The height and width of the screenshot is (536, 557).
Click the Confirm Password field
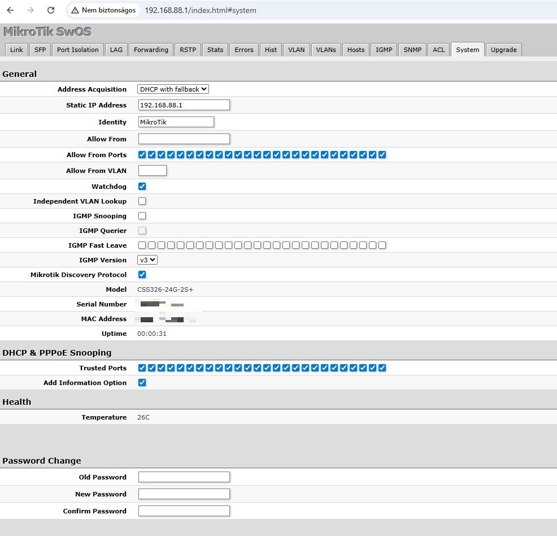(x=184, y=511)
